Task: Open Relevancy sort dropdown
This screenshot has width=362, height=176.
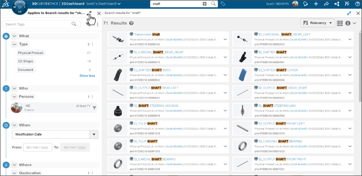Action: click(x=318, y=23)
